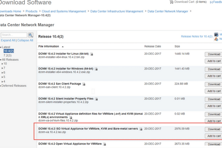The width and height of the screenshot is (222, 148).
Task: Open Cloud and Systems Management breadcrumb
Action: pyautogui.click(x=64, y=11)
